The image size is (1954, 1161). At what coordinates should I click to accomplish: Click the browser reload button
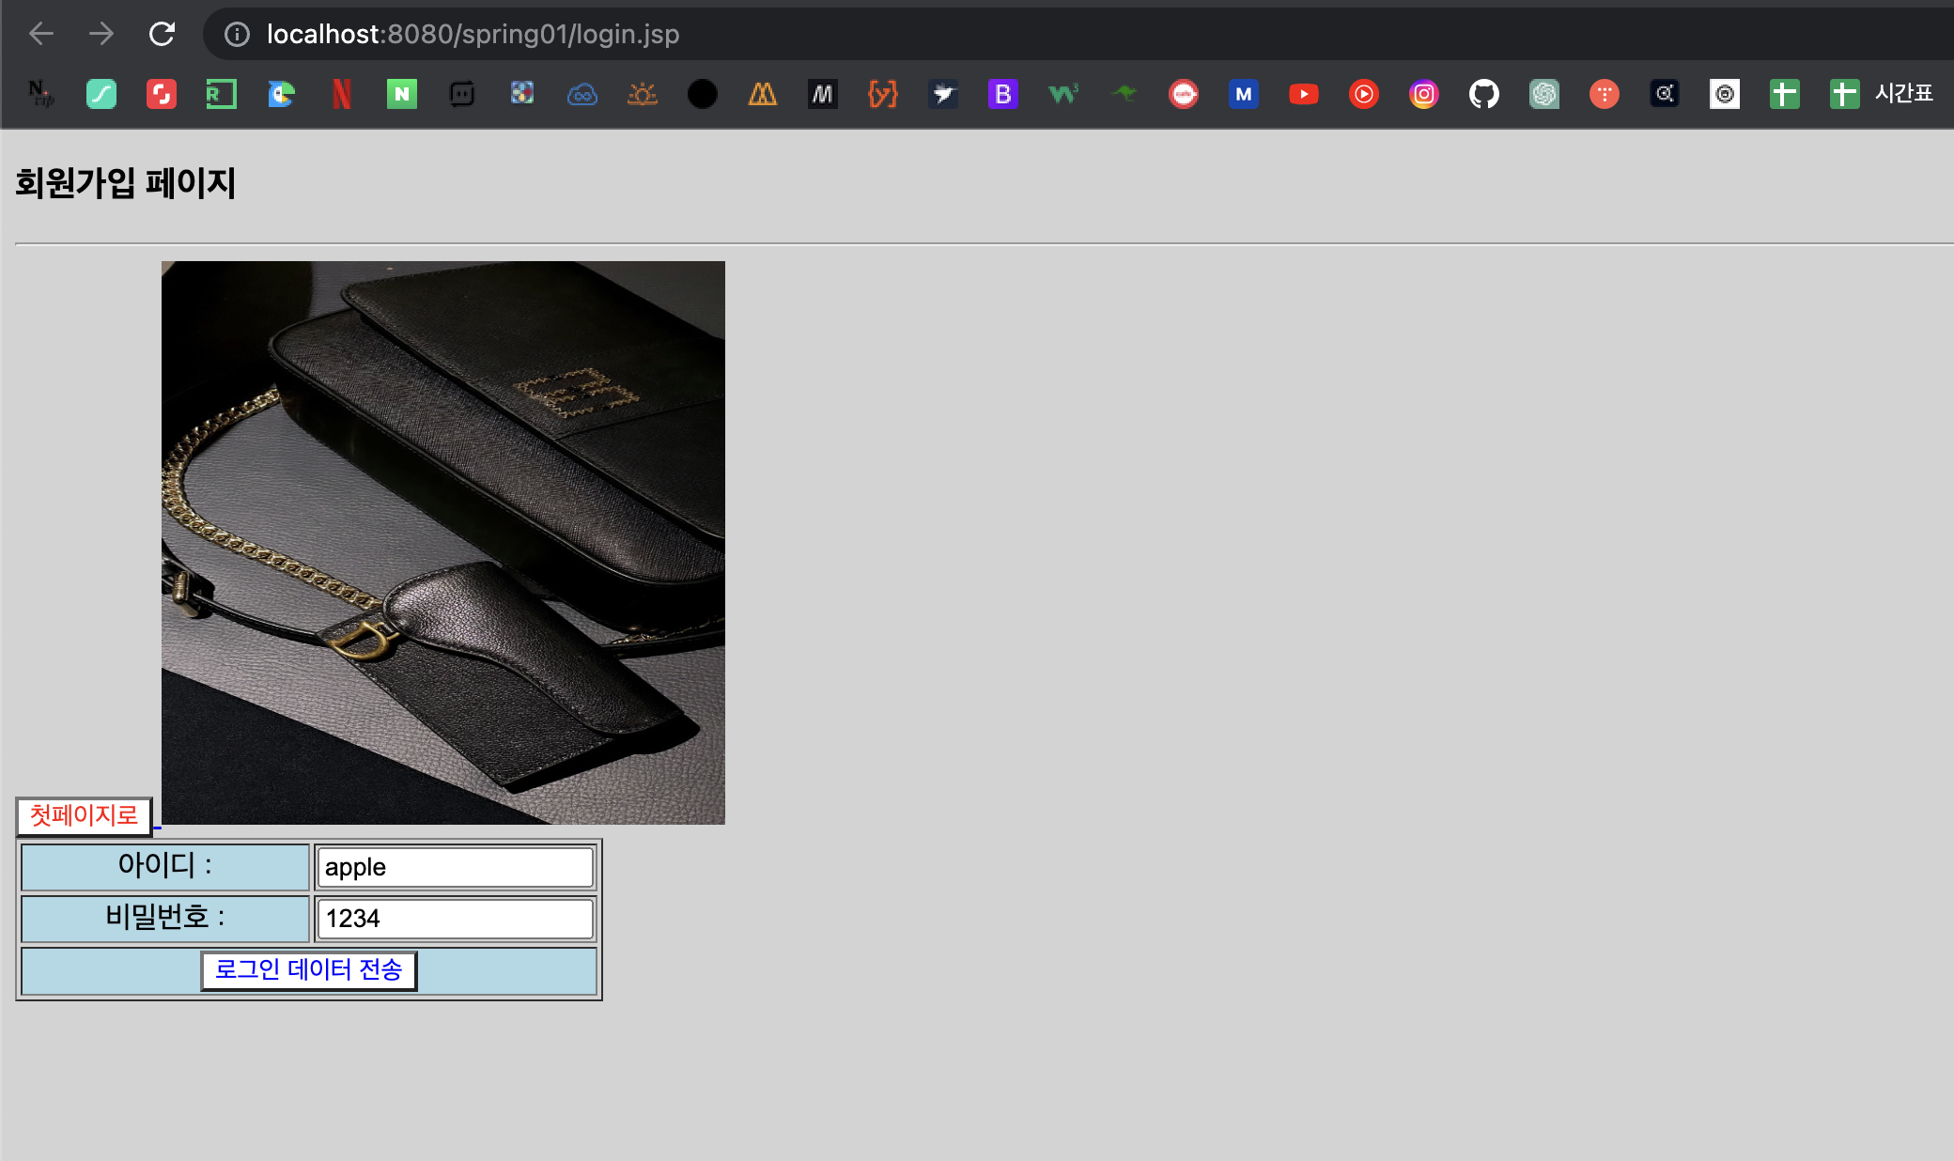[162, 35]
